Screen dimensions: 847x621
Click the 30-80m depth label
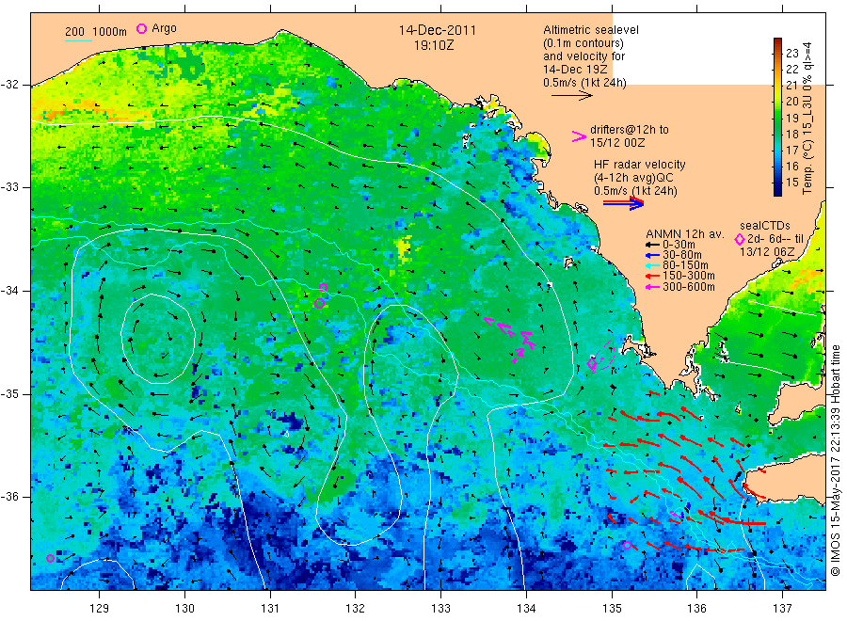coord(682,255)
